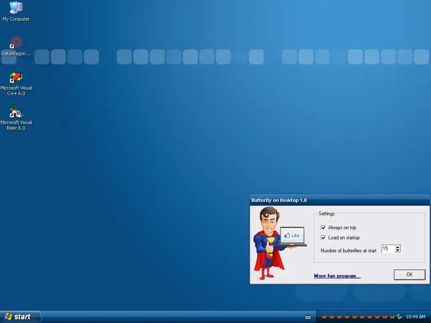Click the butterflies count field showing 15
This screenshot has height=323, width=431.
[388, 249]
